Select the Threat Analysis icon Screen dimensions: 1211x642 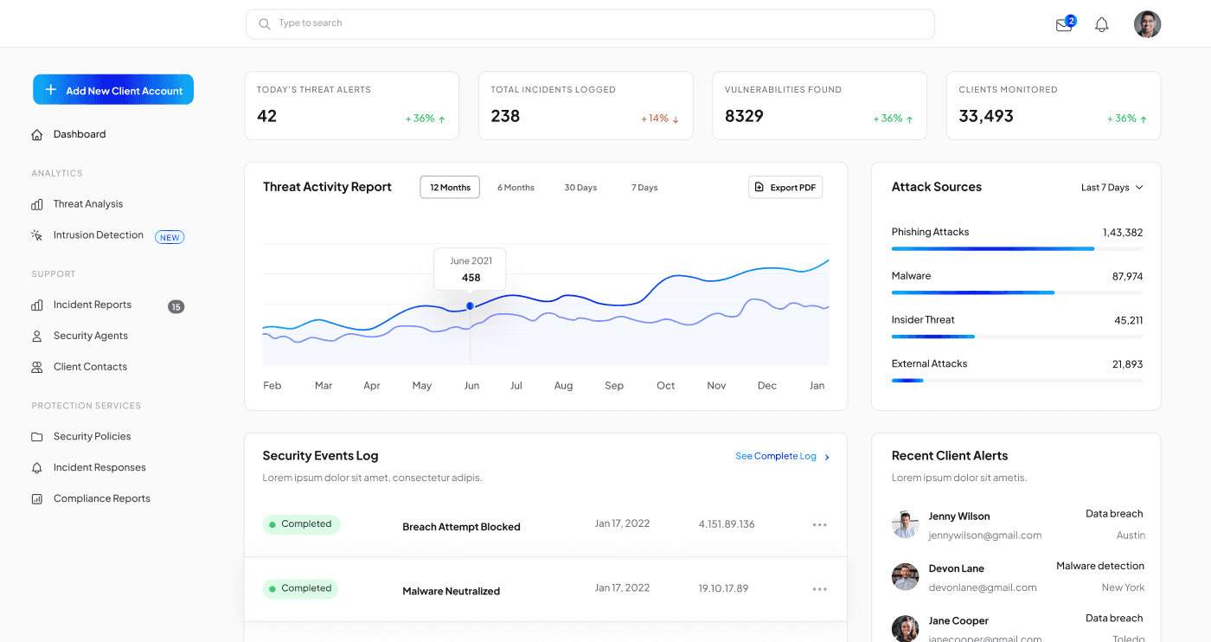(35, 203)
